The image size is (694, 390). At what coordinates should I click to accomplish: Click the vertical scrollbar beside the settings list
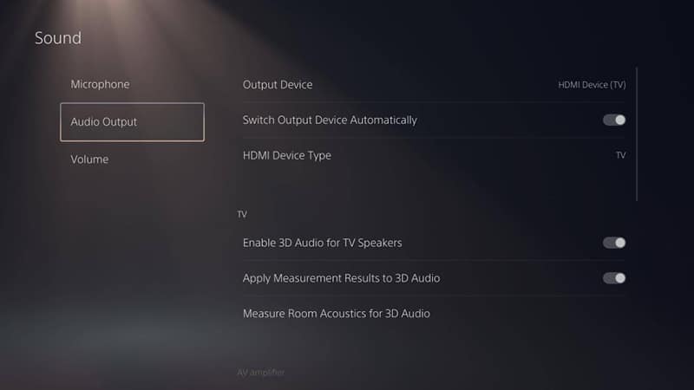(x=637, y=134)
